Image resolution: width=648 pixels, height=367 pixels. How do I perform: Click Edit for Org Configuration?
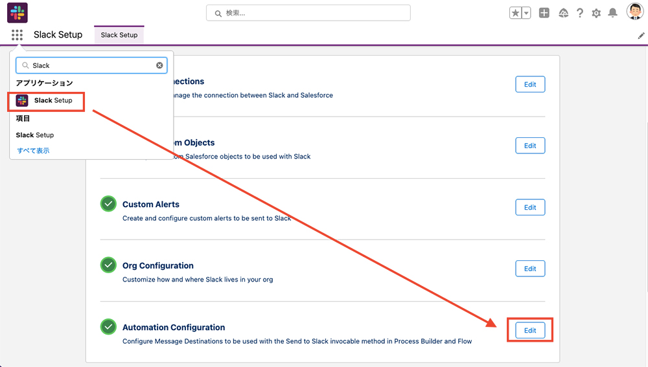530,269
